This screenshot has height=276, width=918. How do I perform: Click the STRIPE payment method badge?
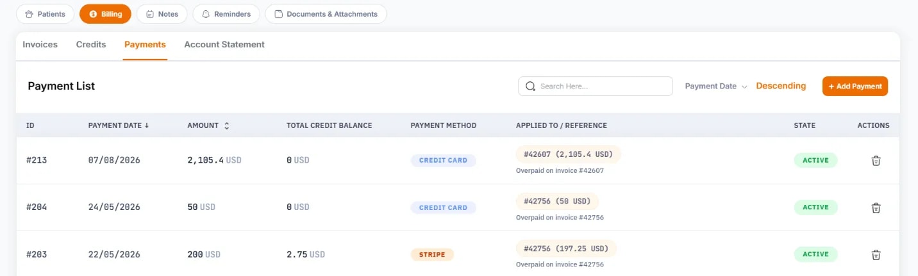[432, 254]
